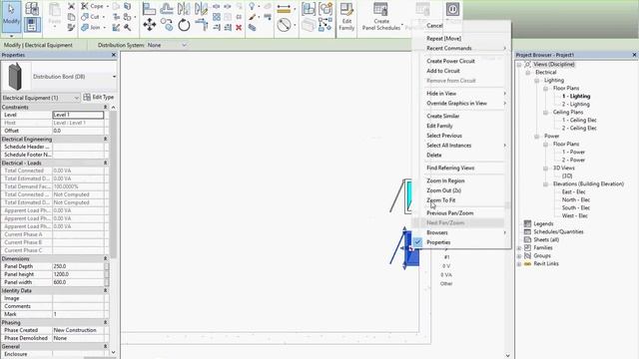Screen dimensions: 639x359
Task: Click the Paste from clipboard icon
Action: 54,14
